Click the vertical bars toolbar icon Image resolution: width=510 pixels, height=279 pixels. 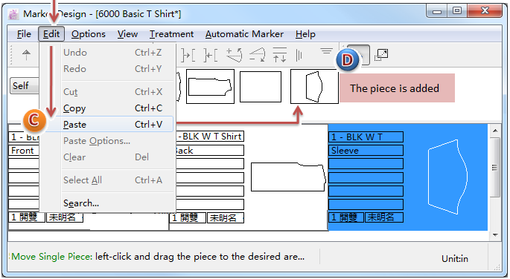299,55
